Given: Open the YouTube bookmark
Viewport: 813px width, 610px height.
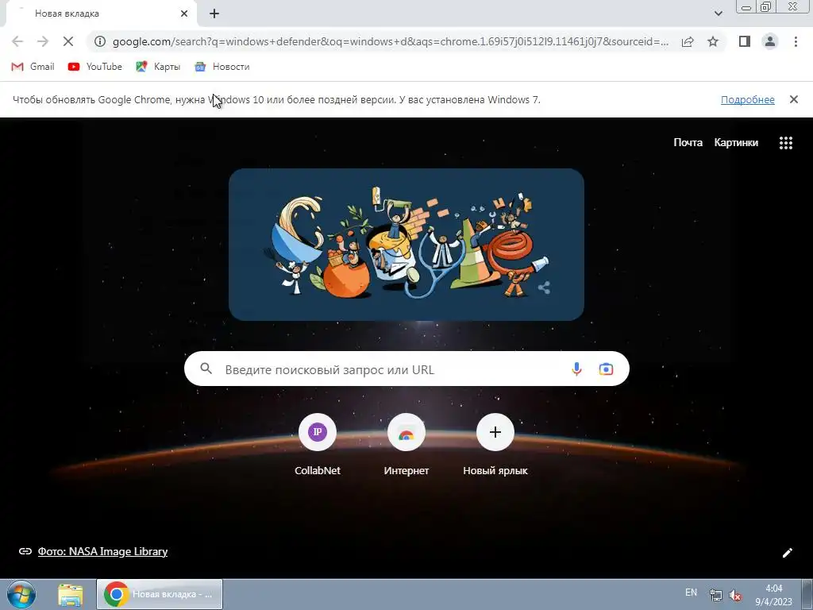Looking at the screenshot, I should [x=95, y=67].
